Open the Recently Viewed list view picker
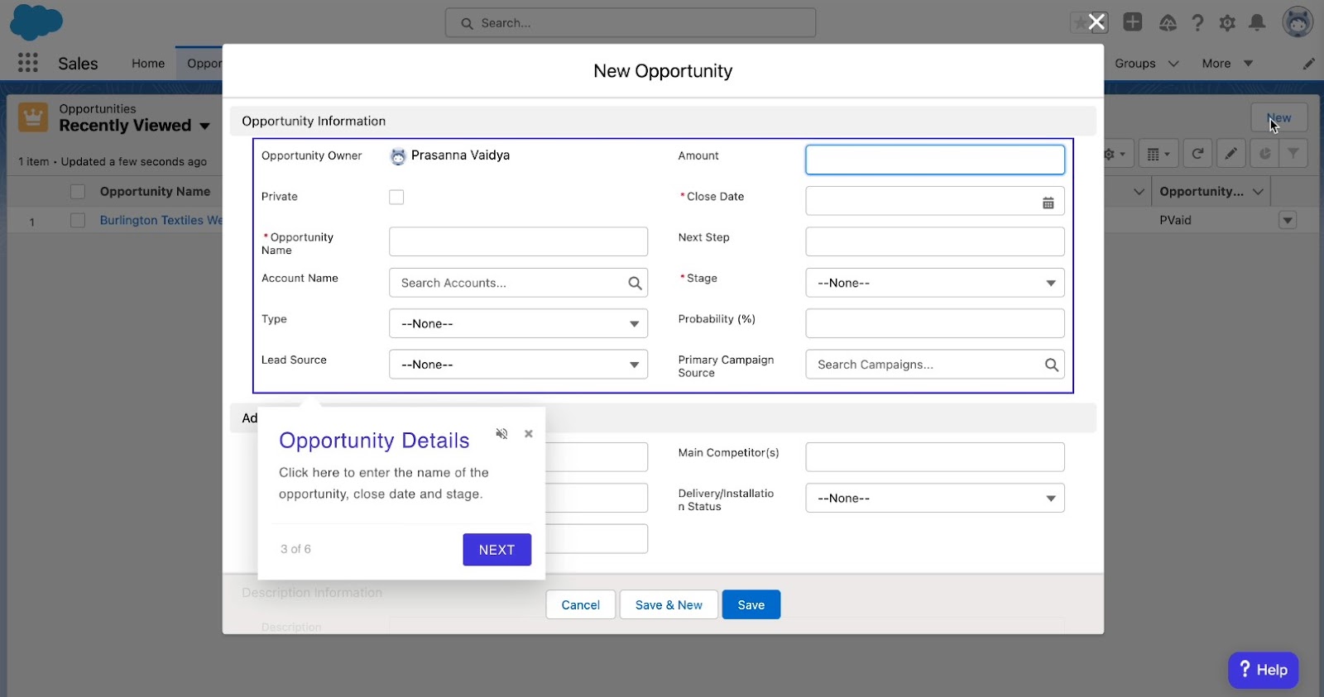 [x=204, y=126]
